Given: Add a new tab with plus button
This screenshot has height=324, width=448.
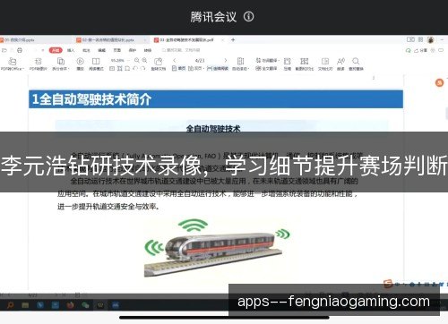Looking at the screenshot, I should click(x=233, y=39).
